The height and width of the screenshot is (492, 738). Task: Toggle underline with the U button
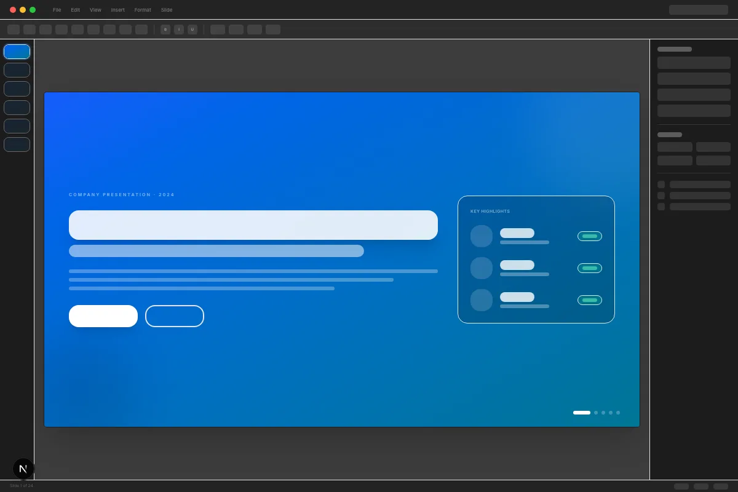pyautogui.click(x=192, y=30)
